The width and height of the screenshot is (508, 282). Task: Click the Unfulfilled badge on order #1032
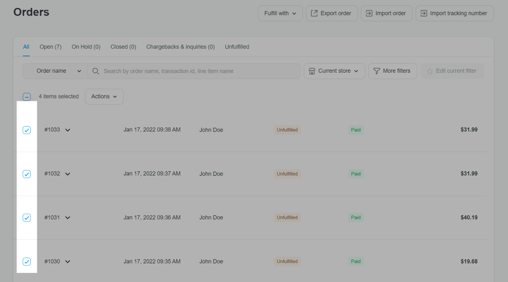[287, 174]
